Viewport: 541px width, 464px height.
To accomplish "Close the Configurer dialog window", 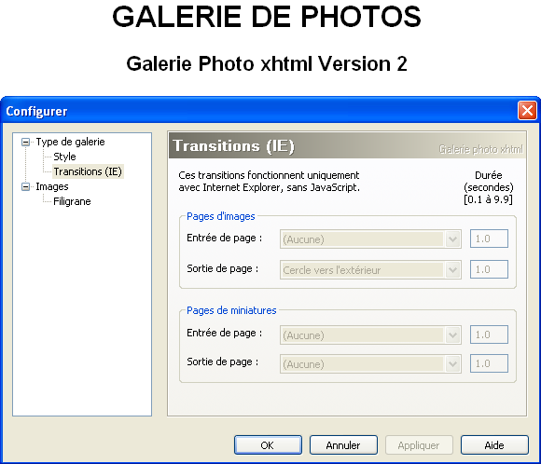I will point(527,111).
